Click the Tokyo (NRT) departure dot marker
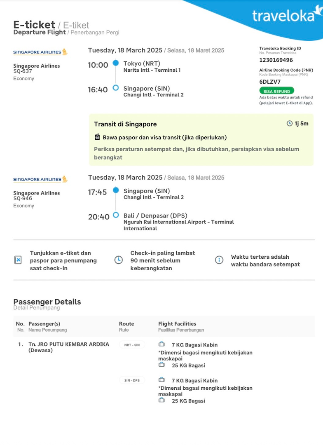Screen dimensions: 323x445 click(x=116, y=63)
